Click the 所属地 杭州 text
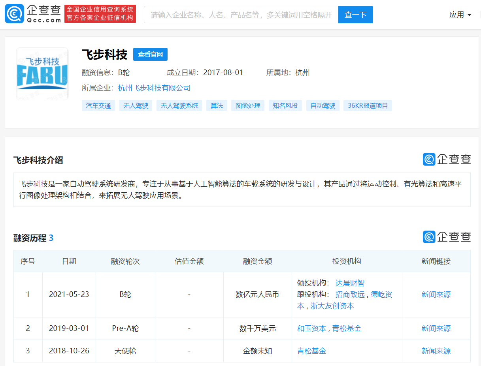The image size is (481, 366). tap(288, 73)
